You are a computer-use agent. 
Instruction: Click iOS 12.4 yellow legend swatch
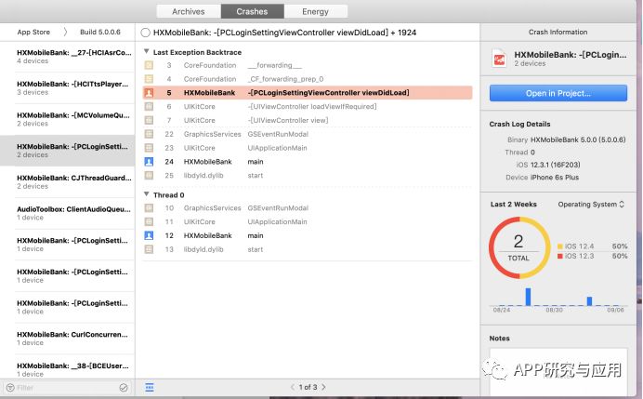pos(559,246)
